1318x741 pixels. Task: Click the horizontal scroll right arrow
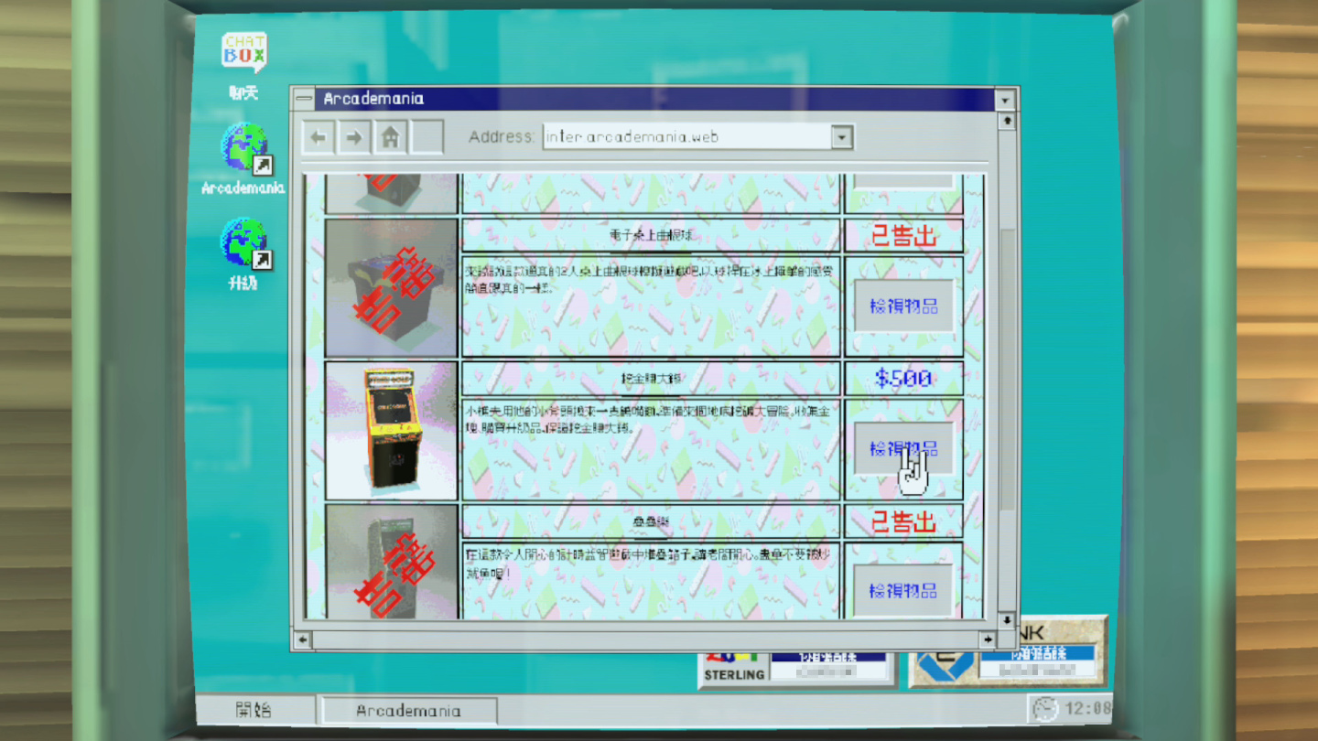click(x=987, y=639)
